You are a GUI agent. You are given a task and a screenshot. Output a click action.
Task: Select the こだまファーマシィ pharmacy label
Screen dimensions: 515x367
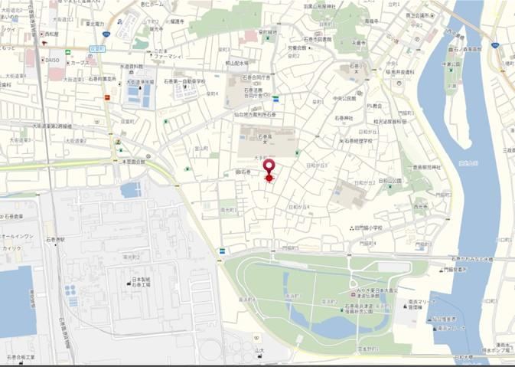[168, 54]
